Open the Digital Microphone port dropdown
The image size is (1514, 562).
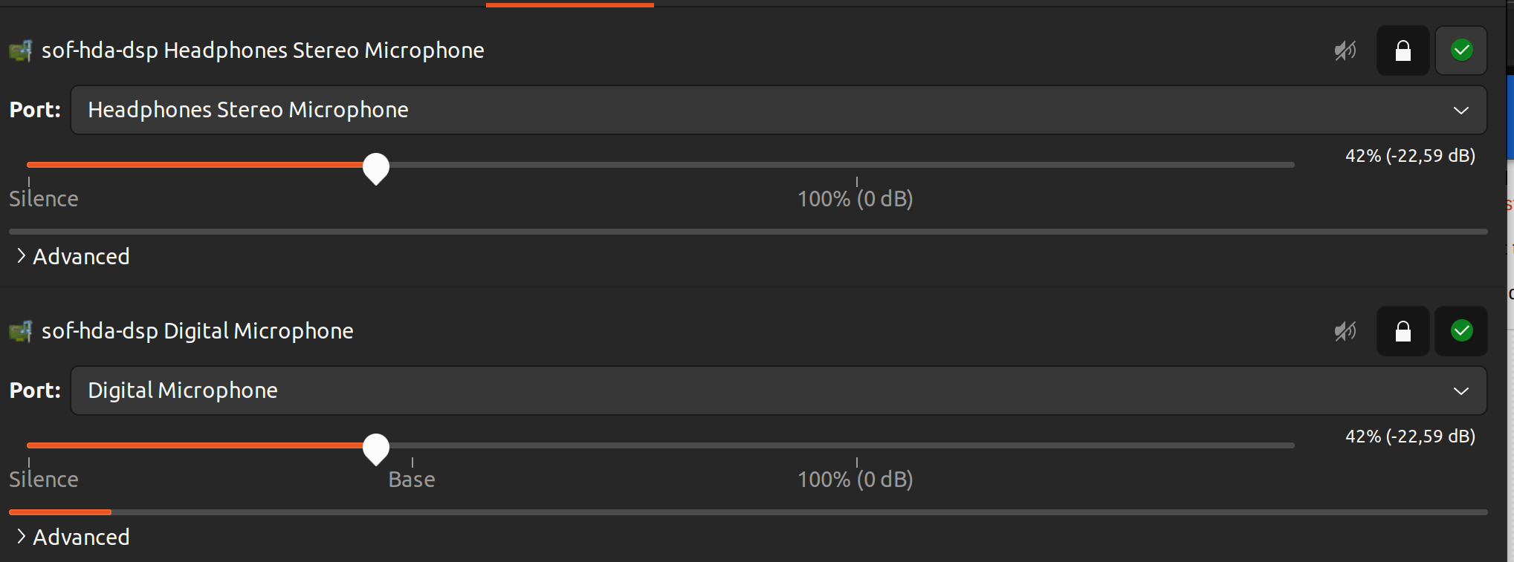click(x=1460, y=391)
